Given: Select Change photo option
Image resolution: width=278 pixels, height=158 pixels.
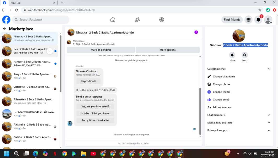Looking at the screenshot, I should [239, 84].
